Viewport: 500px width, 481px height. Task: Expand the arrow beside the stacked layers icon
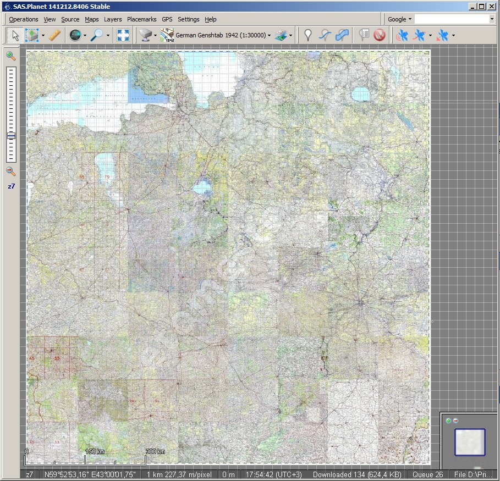tap(290, 35)
